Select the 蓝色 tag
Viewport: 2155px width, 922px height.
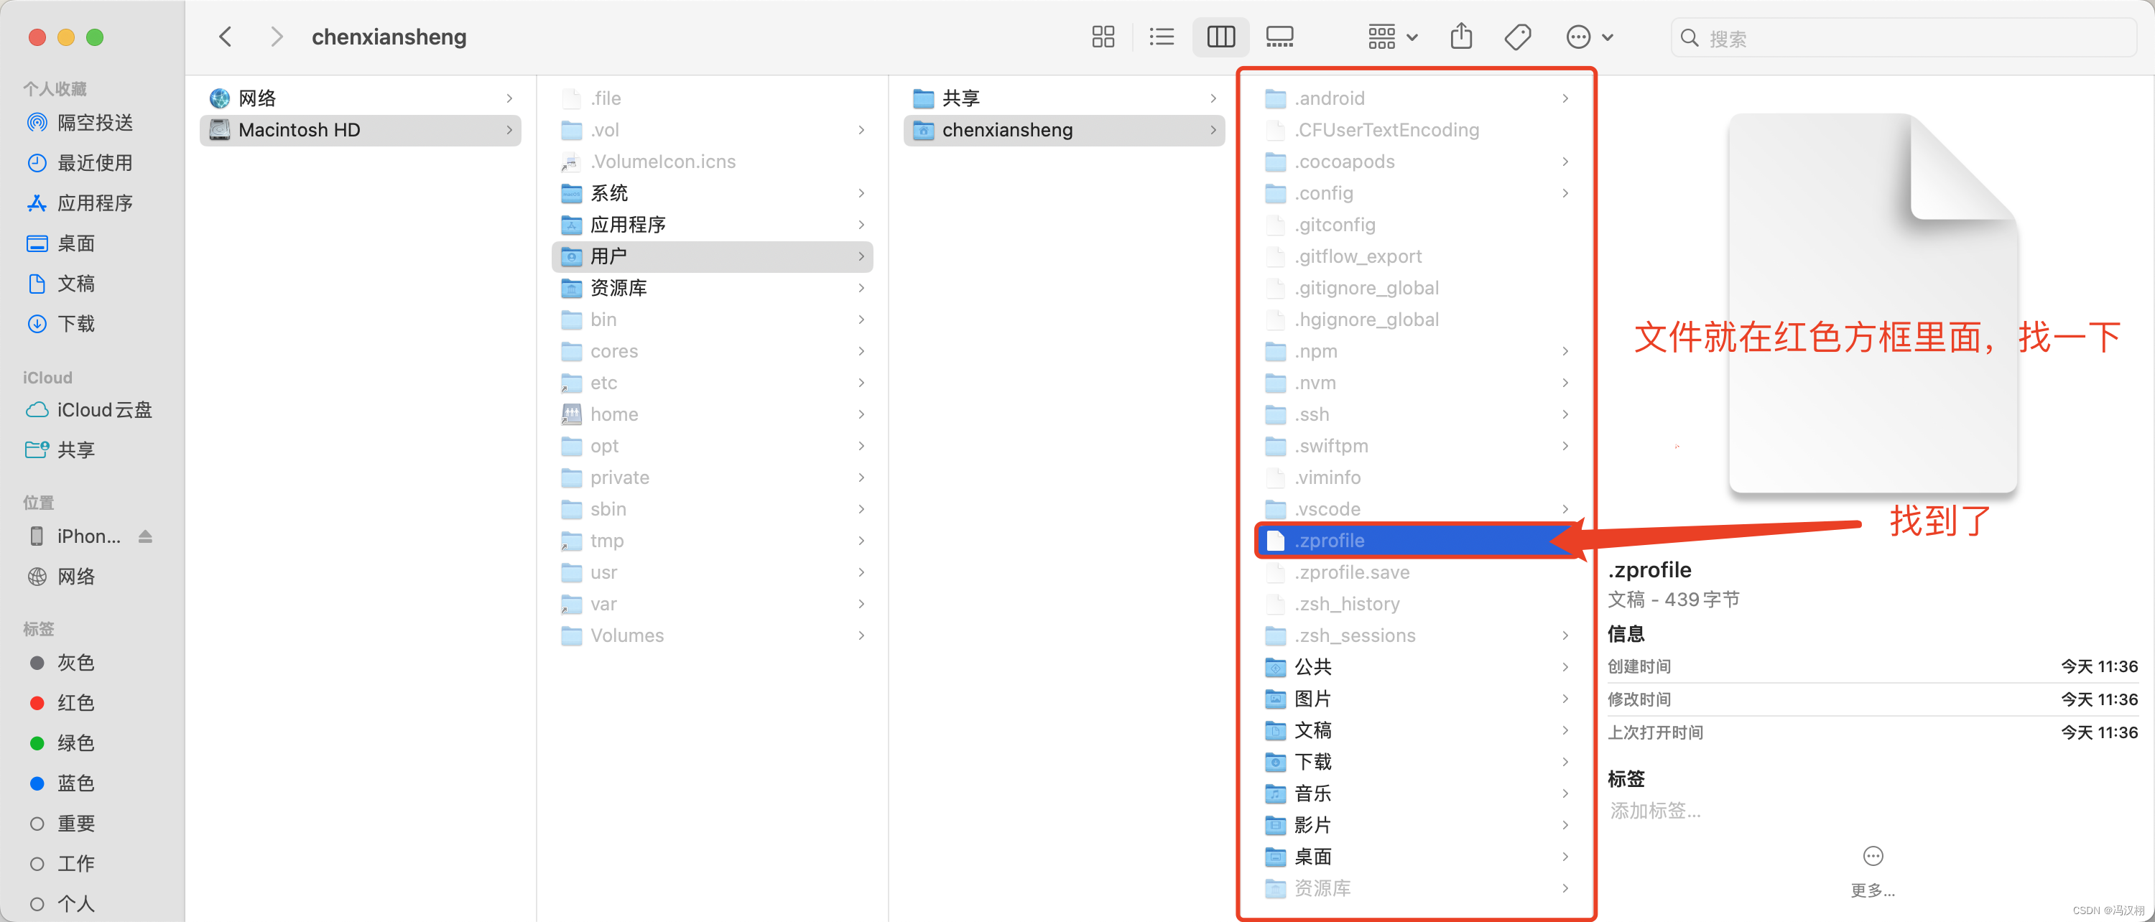point(61,783)
